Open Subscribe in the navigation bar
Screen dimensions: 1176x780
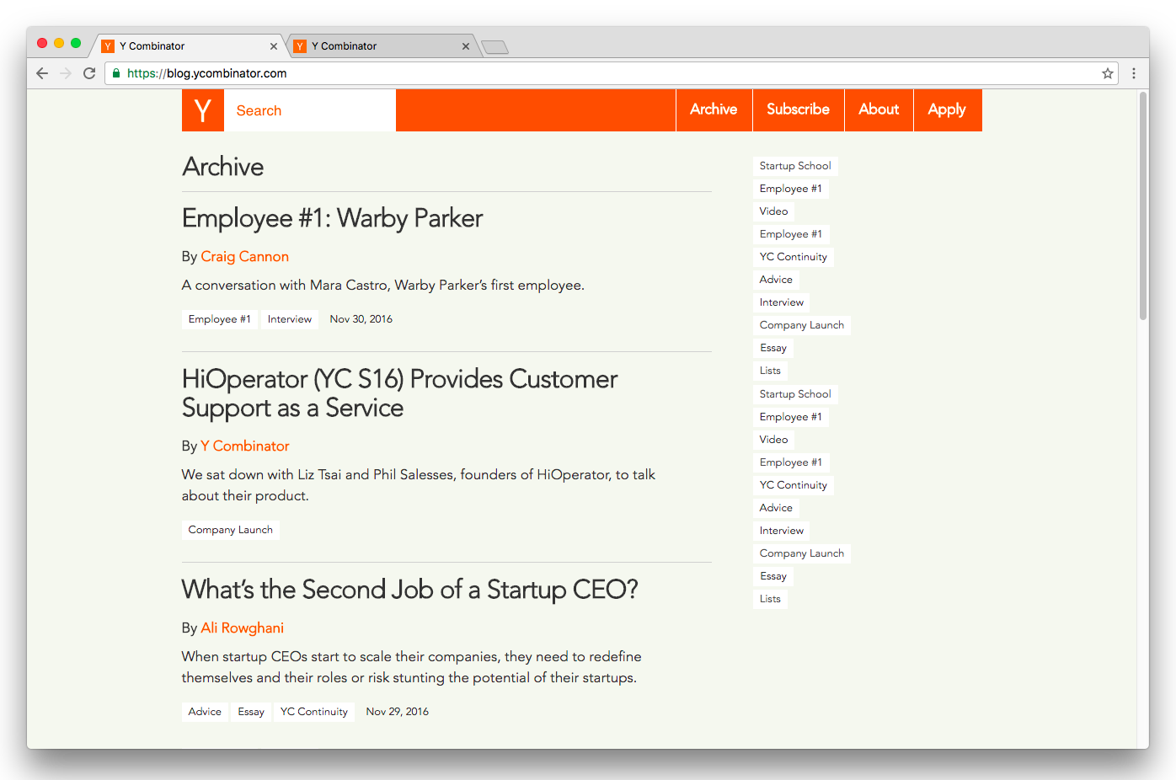pos(798,110)
